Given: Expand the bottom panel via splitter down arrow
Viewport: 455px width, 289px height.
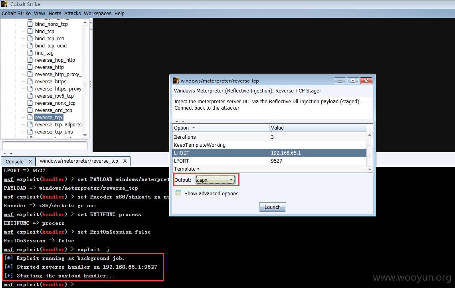Looking at the screenshot, I should (x=11, y=153).
